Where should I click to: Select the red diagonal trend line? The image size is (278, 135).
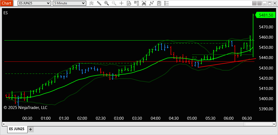pos(227,63)
